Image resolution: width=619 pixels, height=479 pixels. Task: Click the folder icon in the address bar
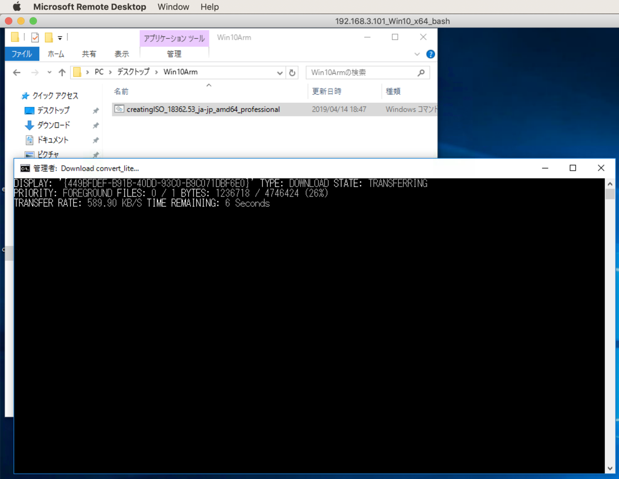pyautogui.click(x=77, y=72)
